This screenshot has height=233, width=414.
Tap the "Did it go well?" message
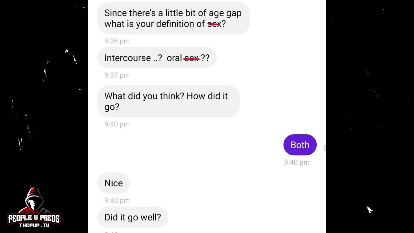click(x=133, y=217)
